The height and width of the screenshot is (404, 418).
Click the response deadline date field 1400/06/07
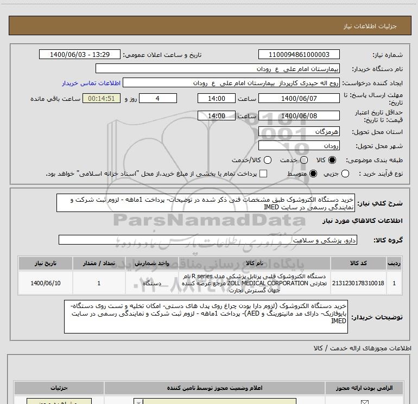(299, 99)
